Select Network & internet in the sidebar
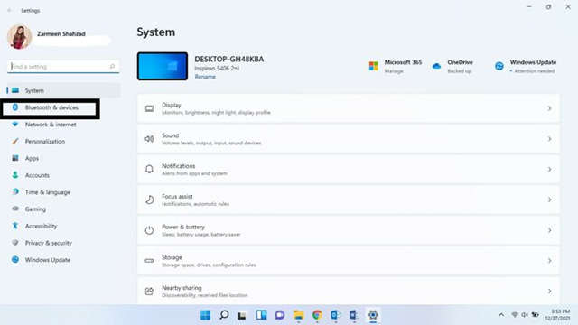 51,125
